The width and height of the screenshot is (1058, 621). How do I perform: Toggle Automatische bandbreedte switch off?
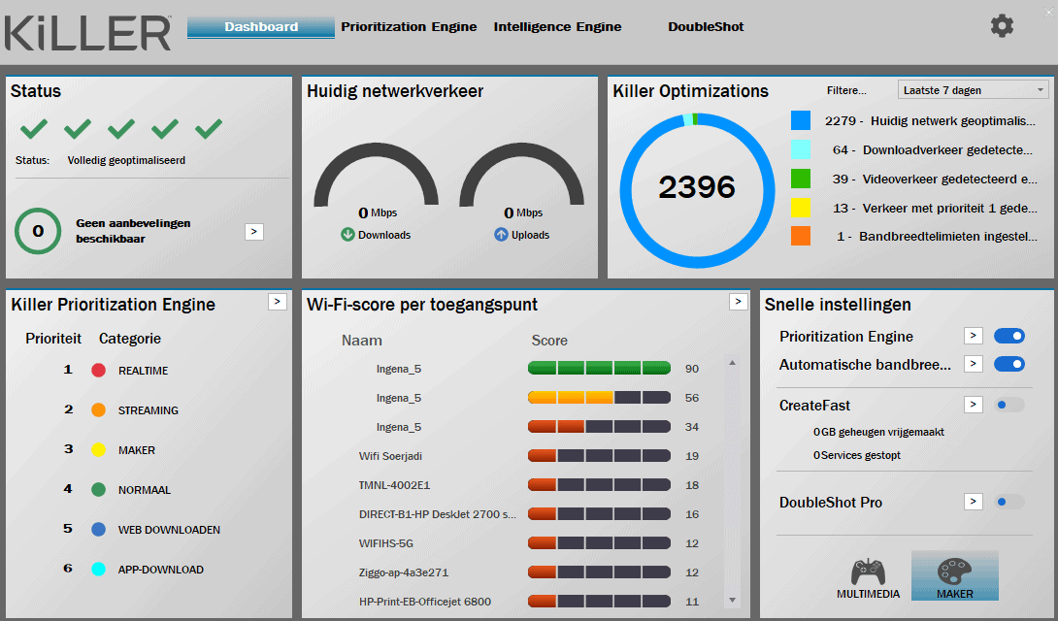point(1009,364)
